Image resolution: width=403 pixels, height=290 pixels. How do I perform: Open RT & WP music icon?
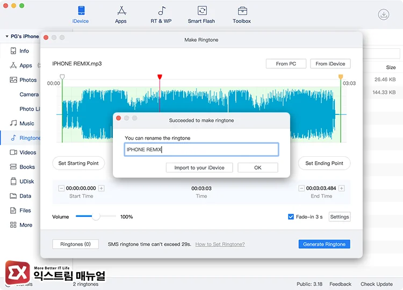point(161,11)
